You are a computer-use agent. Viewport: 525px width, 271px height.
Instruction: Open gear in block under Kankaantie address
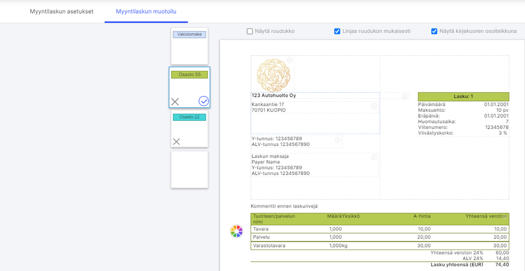click(x=337, y=140)
